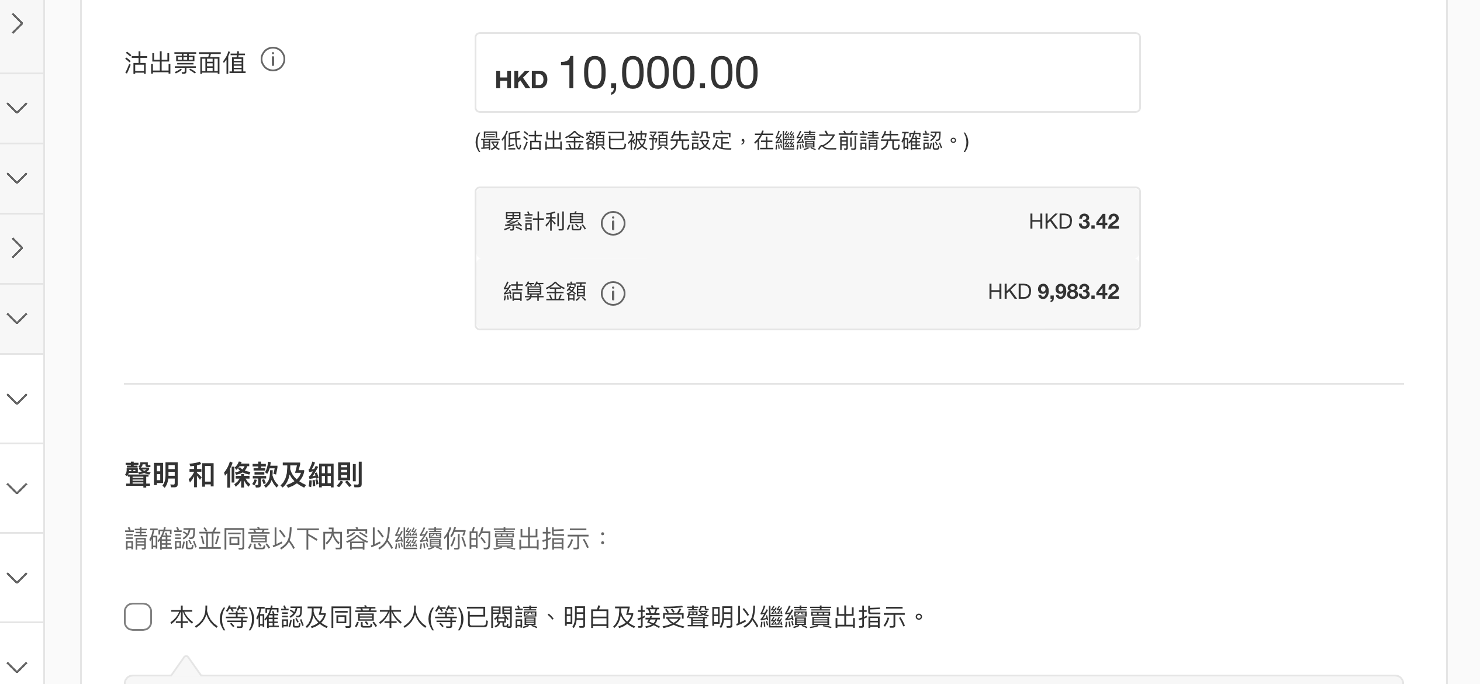The height and width of the screenshot is (684, 1480).
Task: Expand the sixth down-pointing sidebar chevron
Action: tap(18, 578)
